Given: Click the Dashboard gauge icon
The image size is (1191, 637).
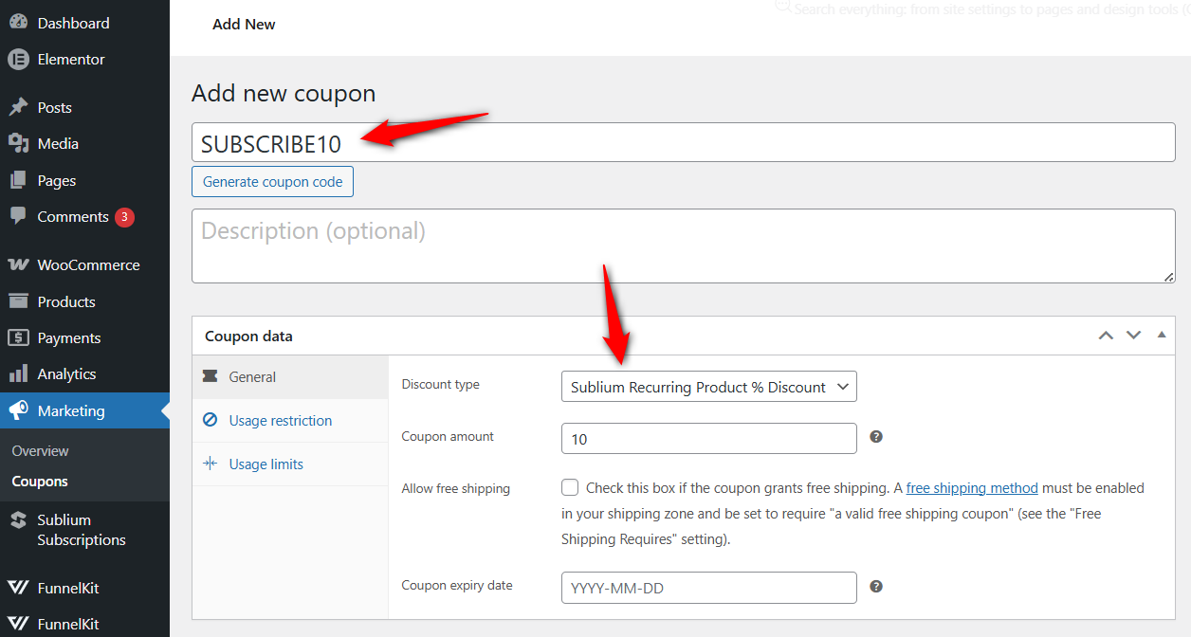Looking at the screenshot, I should coord(18,23).
